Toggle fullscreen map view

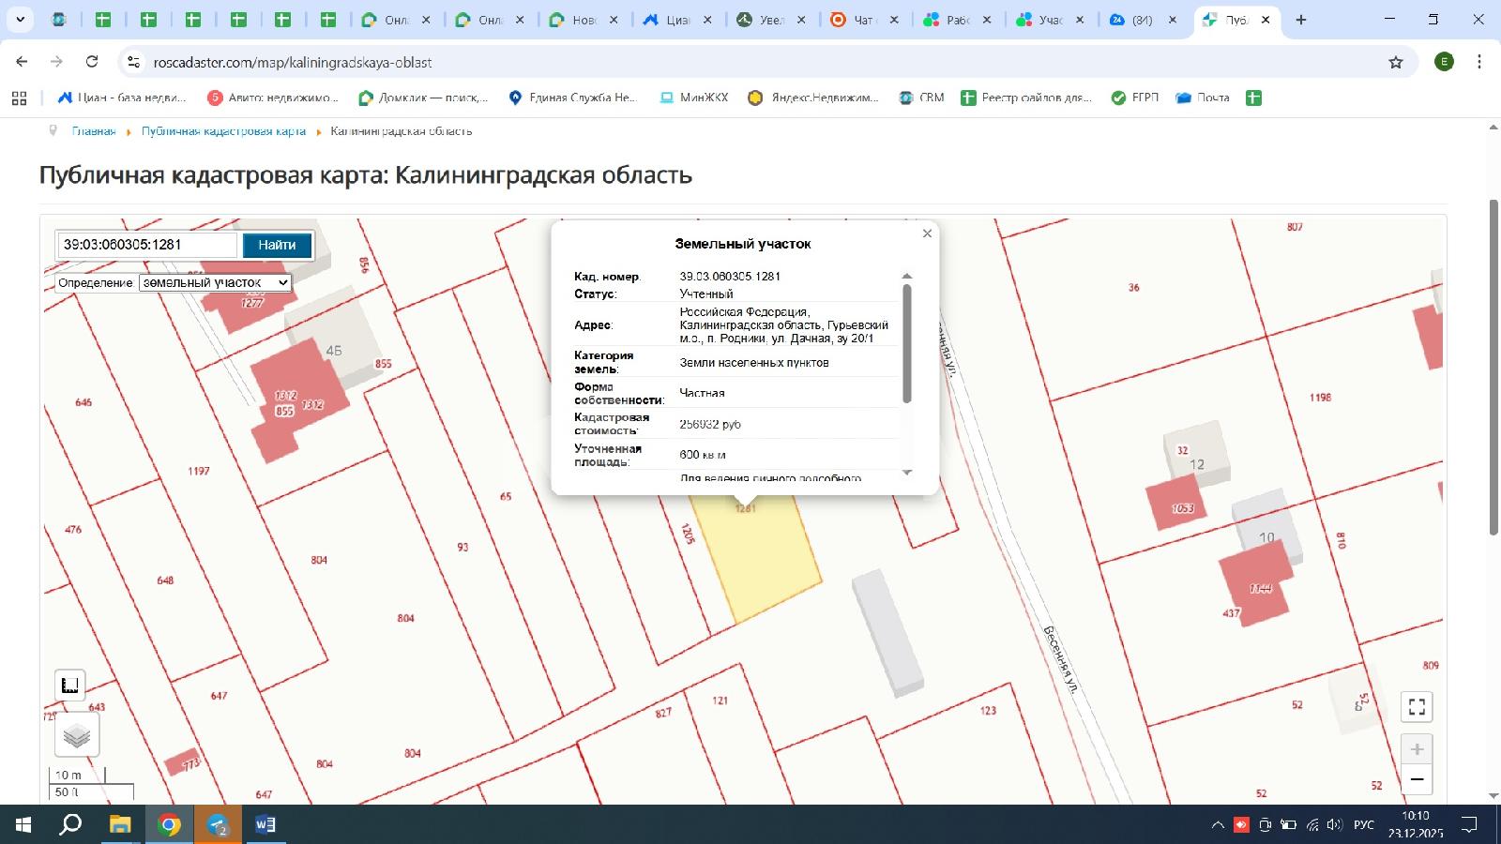[x=1417, y=706]
